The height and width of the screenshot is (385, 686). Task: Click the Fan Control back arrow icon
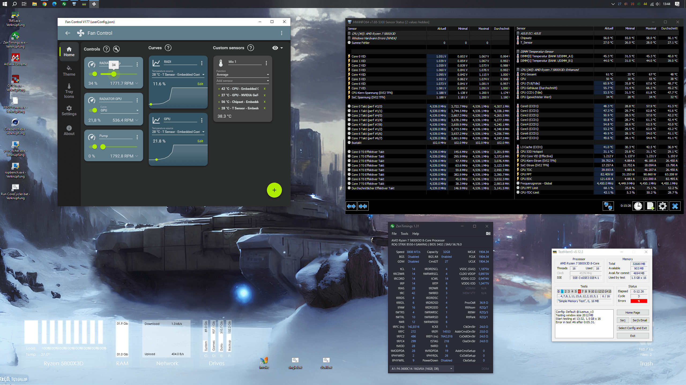tap(68, 33)
